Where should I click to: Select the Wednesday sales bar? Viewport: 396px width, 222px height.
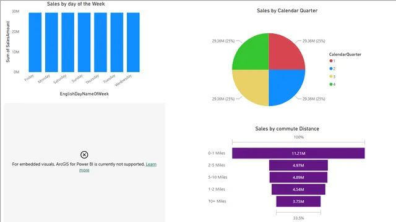(x=133, y=43)
